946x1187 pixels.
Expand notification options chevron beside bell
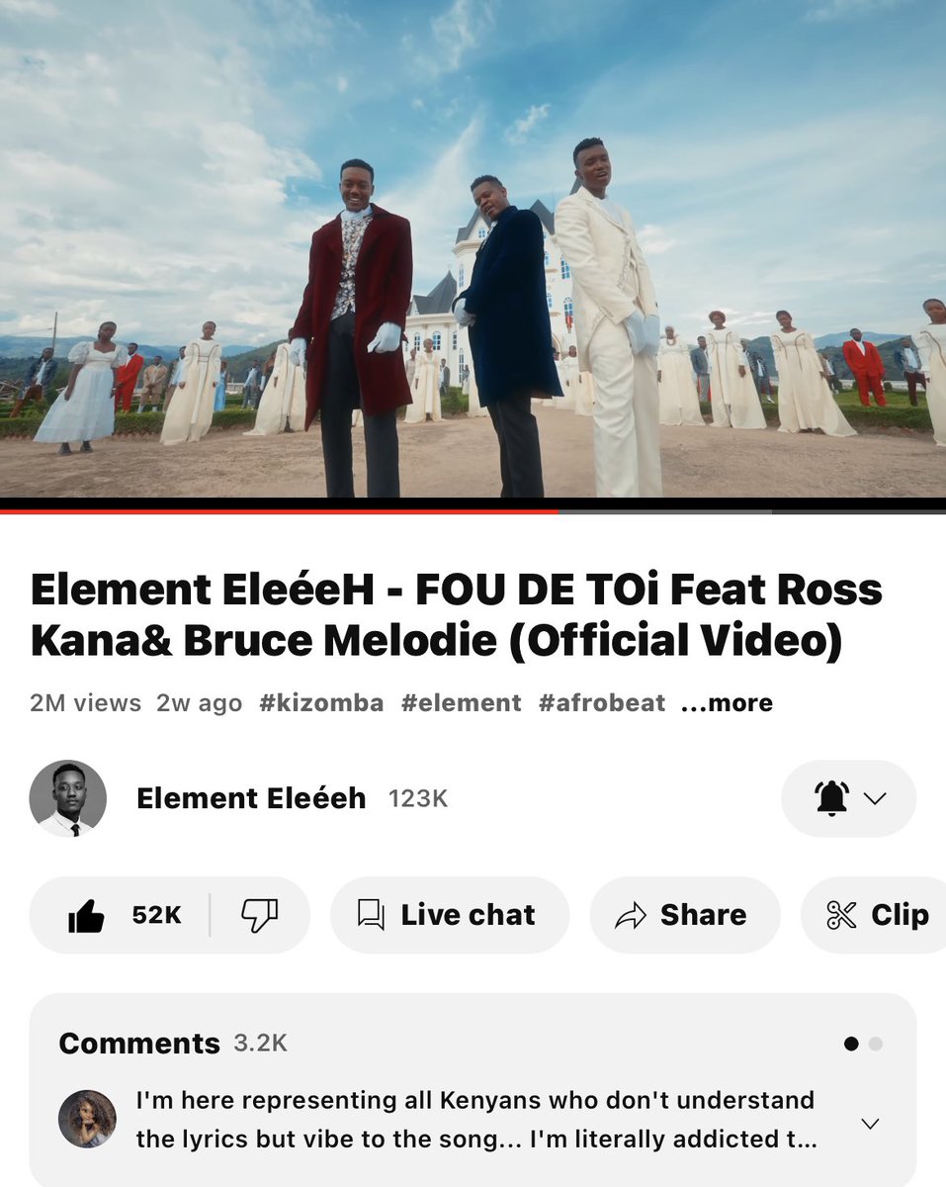875,798
